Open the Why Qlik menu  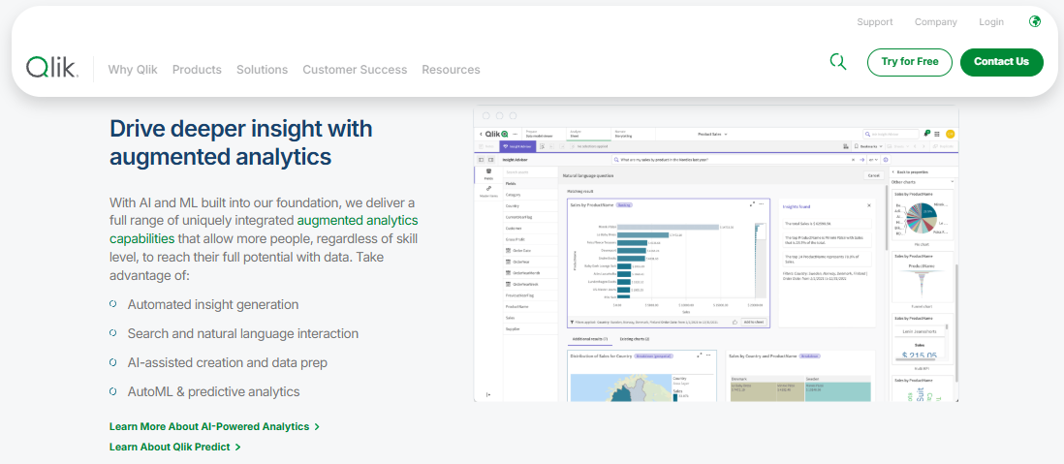pos(133,69)
